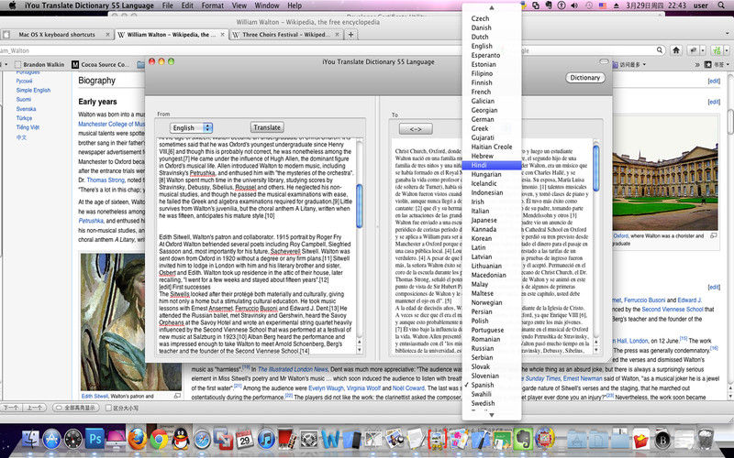Open Evernote elephant Dock icon
The height and width of the screenshot is (458, 734).
(523, 440)
